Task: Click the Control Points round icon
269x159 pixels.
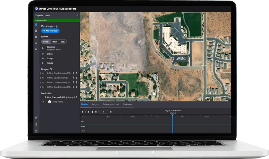Action: tap(50, 102)
